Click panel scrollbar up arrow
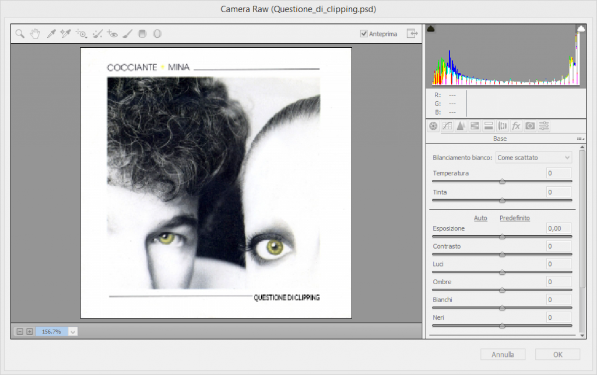 [x=582, y=147]
